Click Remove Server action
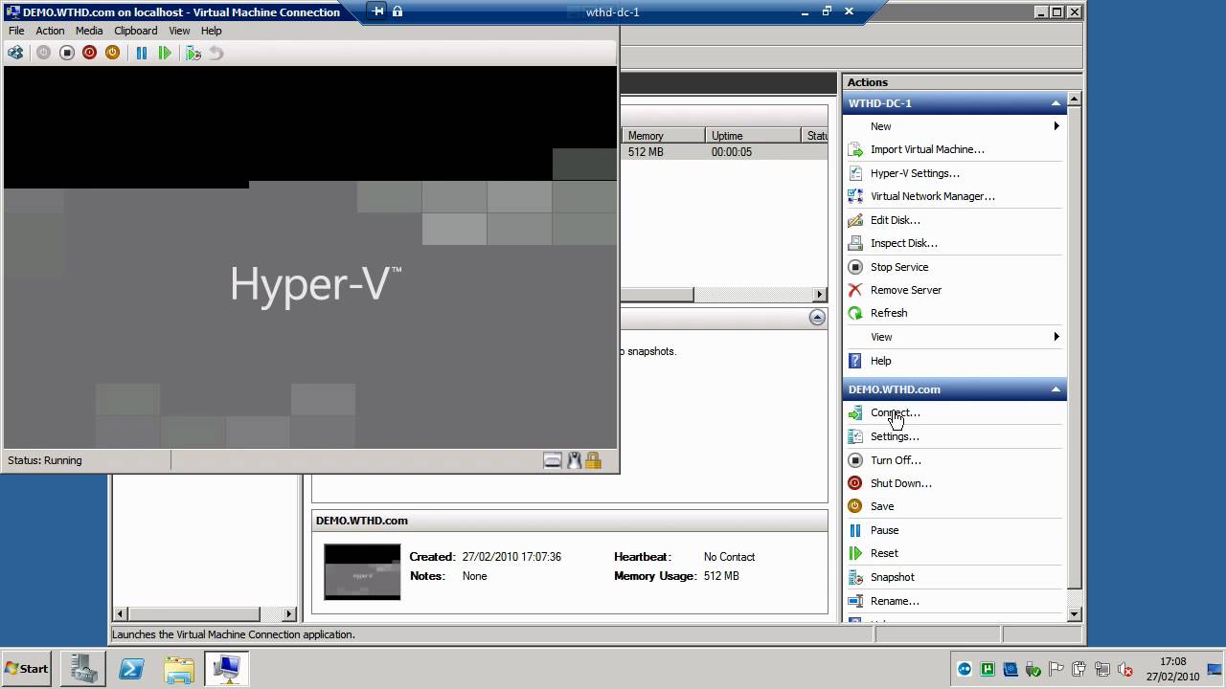 click(905, 290)
